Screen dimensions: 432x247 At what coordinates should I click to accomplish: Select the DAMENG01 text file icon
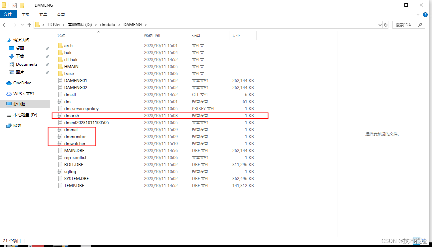(60, 80)
